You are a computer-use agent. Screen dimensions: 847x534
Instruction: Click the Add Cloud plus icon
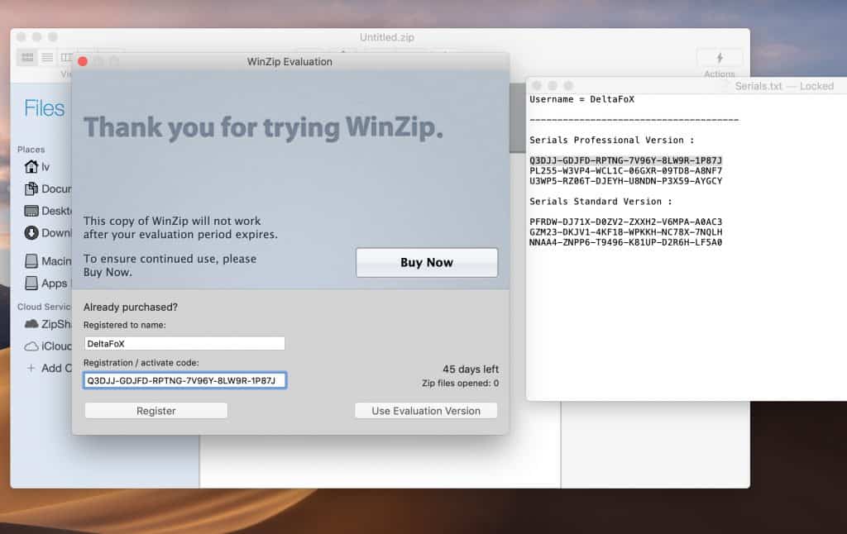point(31,368)
